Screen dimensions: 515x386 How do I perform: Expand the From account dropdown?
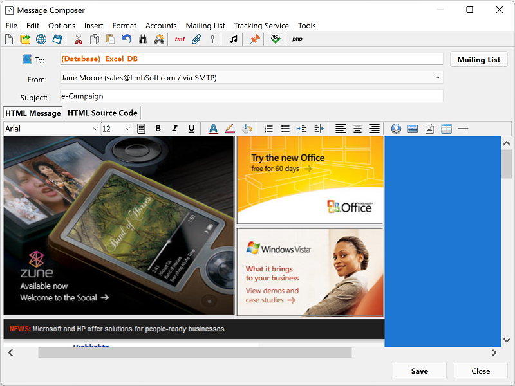tap(438, 77)
